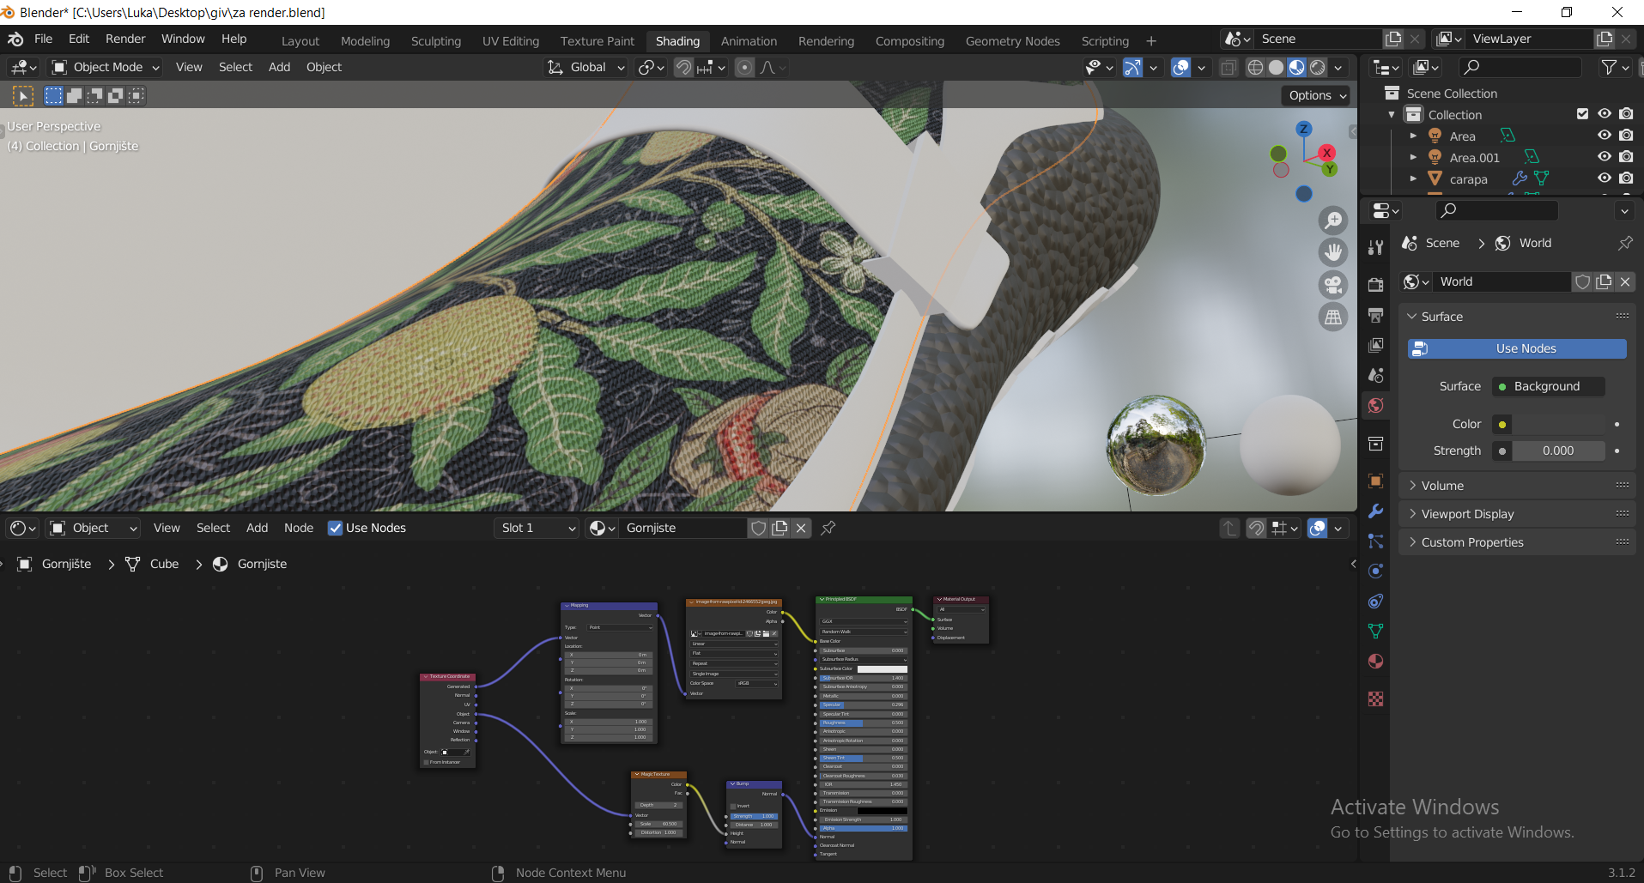1644x883 pixels.
Task: Toggle camera view icon in viewport
Action: [1333, 285]
